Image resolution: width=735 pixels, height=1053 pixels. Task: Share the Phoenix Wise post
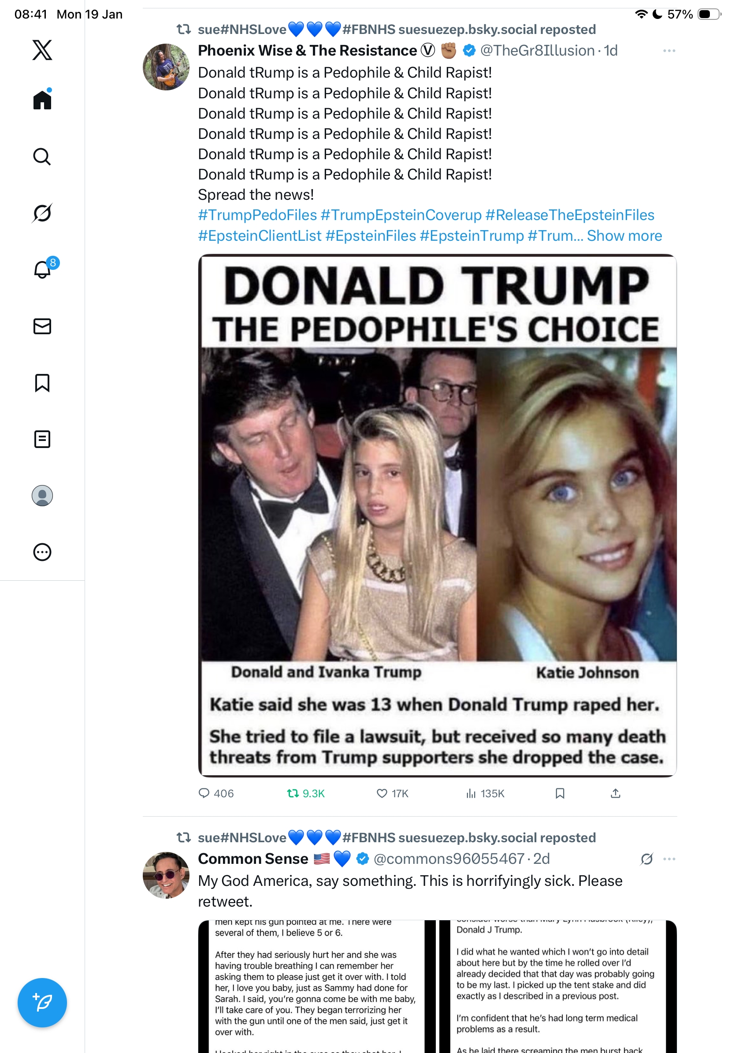[615, 793]
